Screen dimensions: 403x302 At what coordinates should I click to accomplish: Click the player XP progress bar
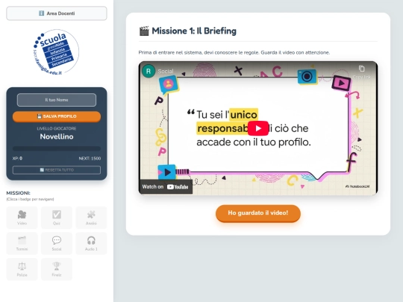(x=57, y=148)
